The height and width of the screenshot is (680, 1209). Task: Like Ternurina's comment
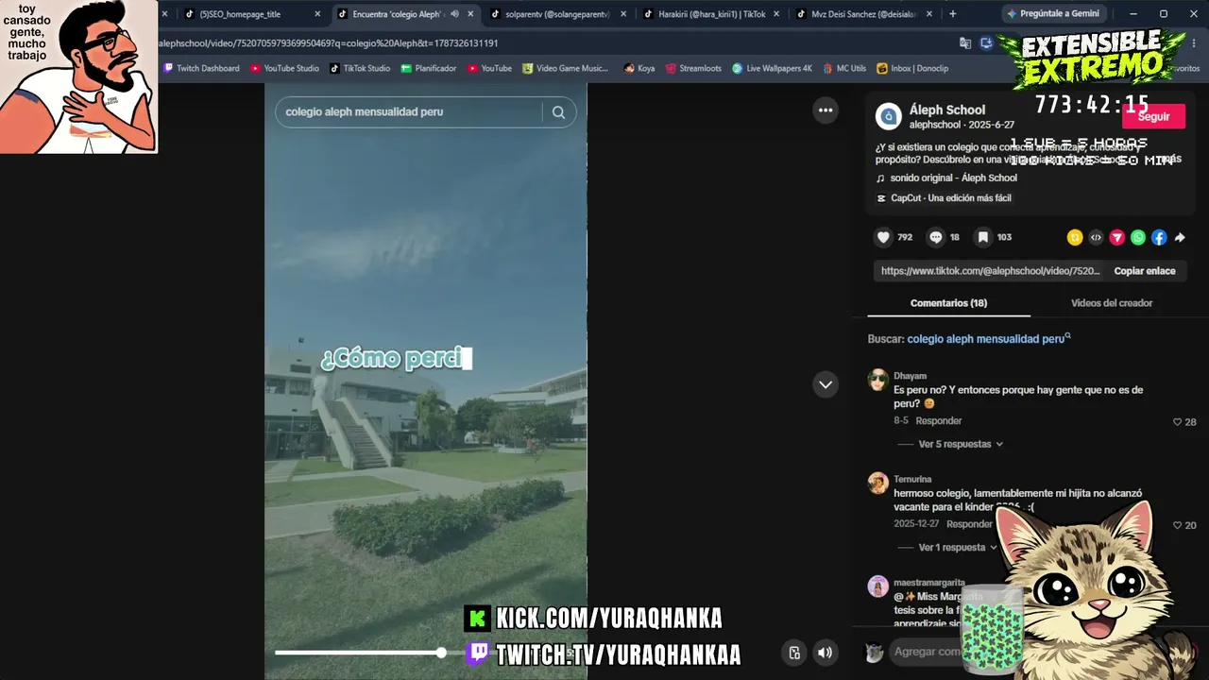(x=1177, y=525)
